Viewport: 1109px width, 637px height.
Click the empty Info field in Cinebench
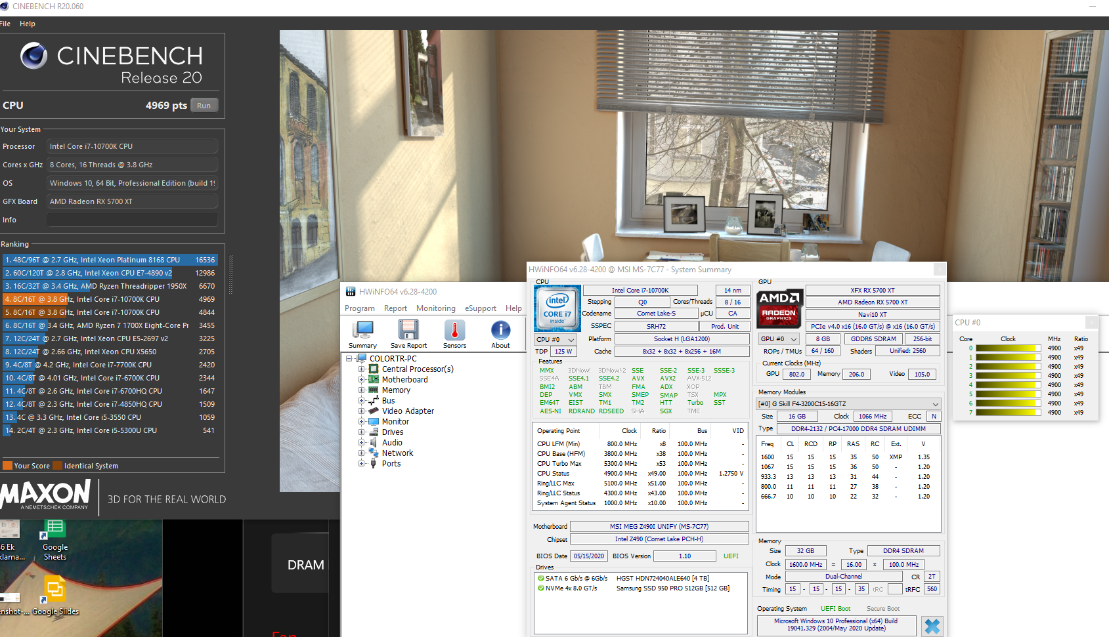click(132, 220)
